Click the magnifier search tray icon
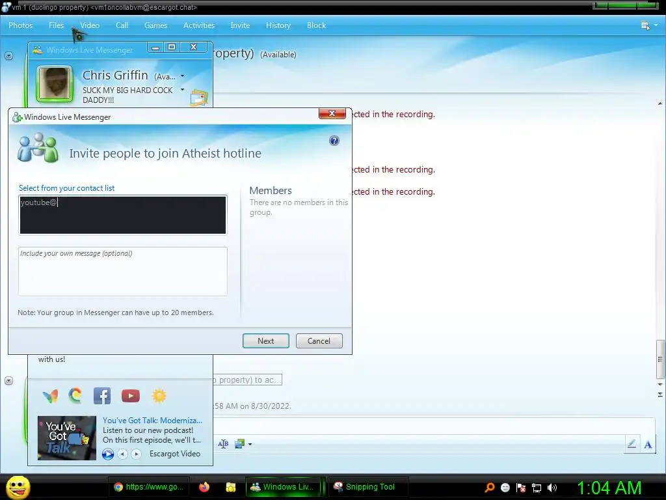The height and width of the screenshot is (500, 666). pos(489,488)
